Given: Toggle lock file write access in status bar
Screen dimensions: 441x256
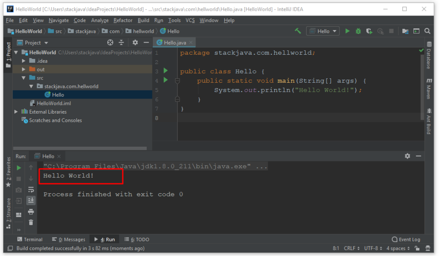Looking at the screenshot, I should pyautogui.click(x=416, y=248).
